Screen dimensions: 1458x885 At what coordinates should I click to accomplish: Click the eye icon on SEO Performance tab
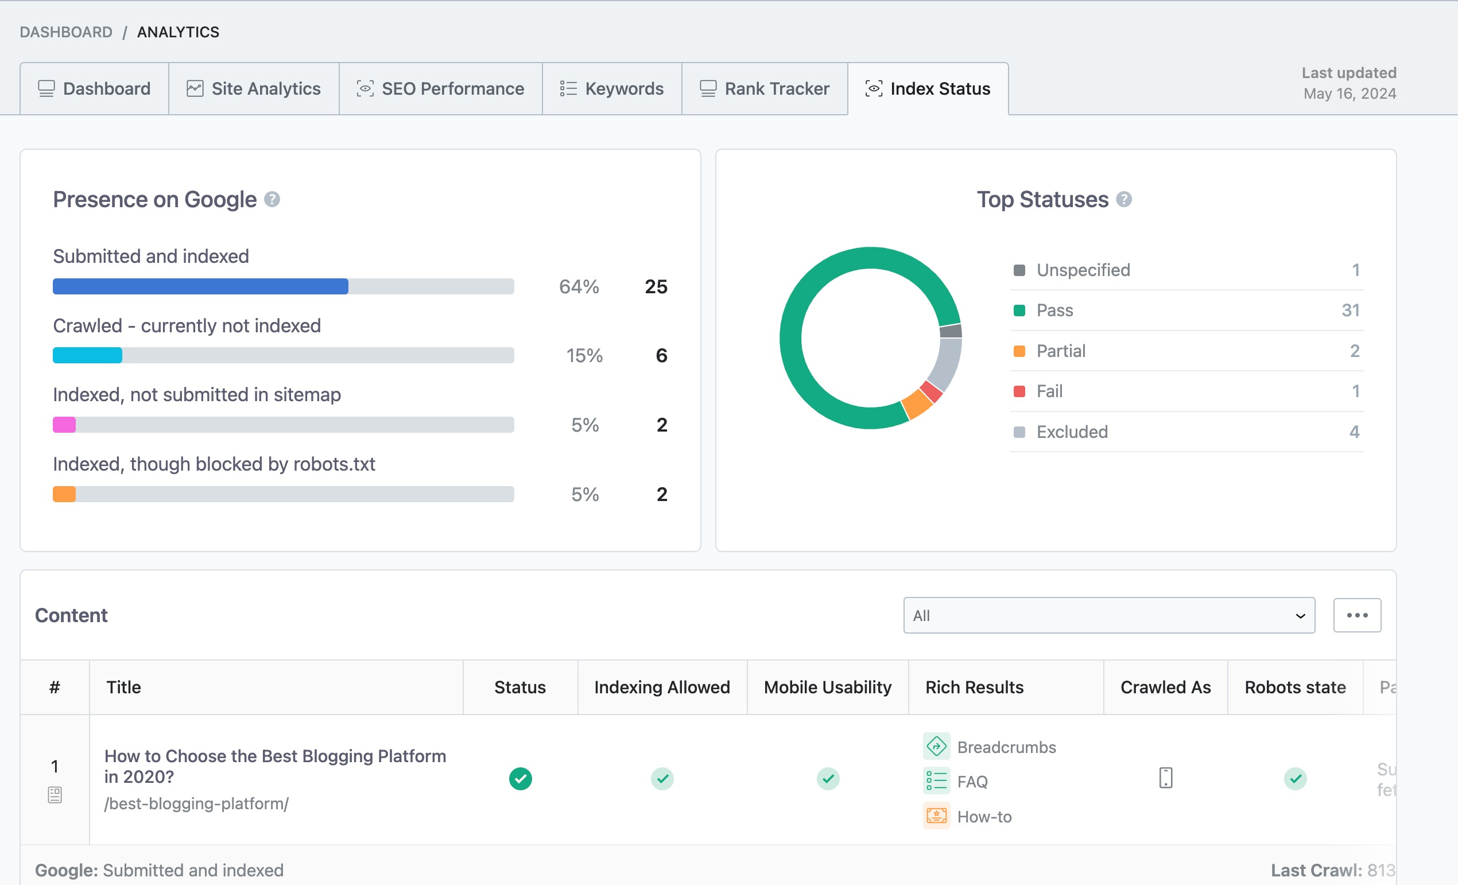(x=365, y=89)
